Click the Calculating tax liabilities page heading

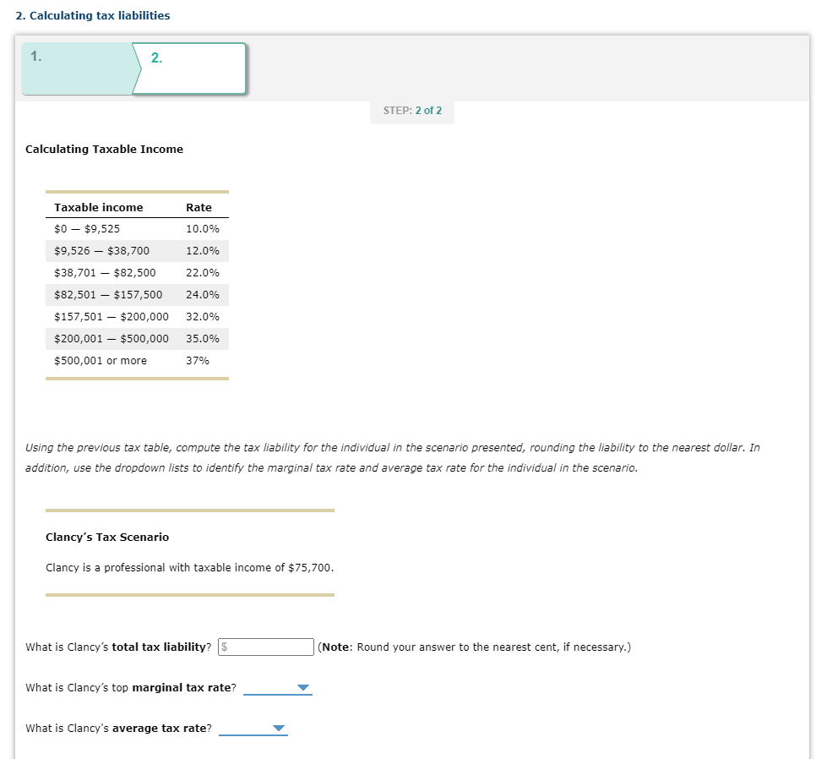(x=93, y=15)
